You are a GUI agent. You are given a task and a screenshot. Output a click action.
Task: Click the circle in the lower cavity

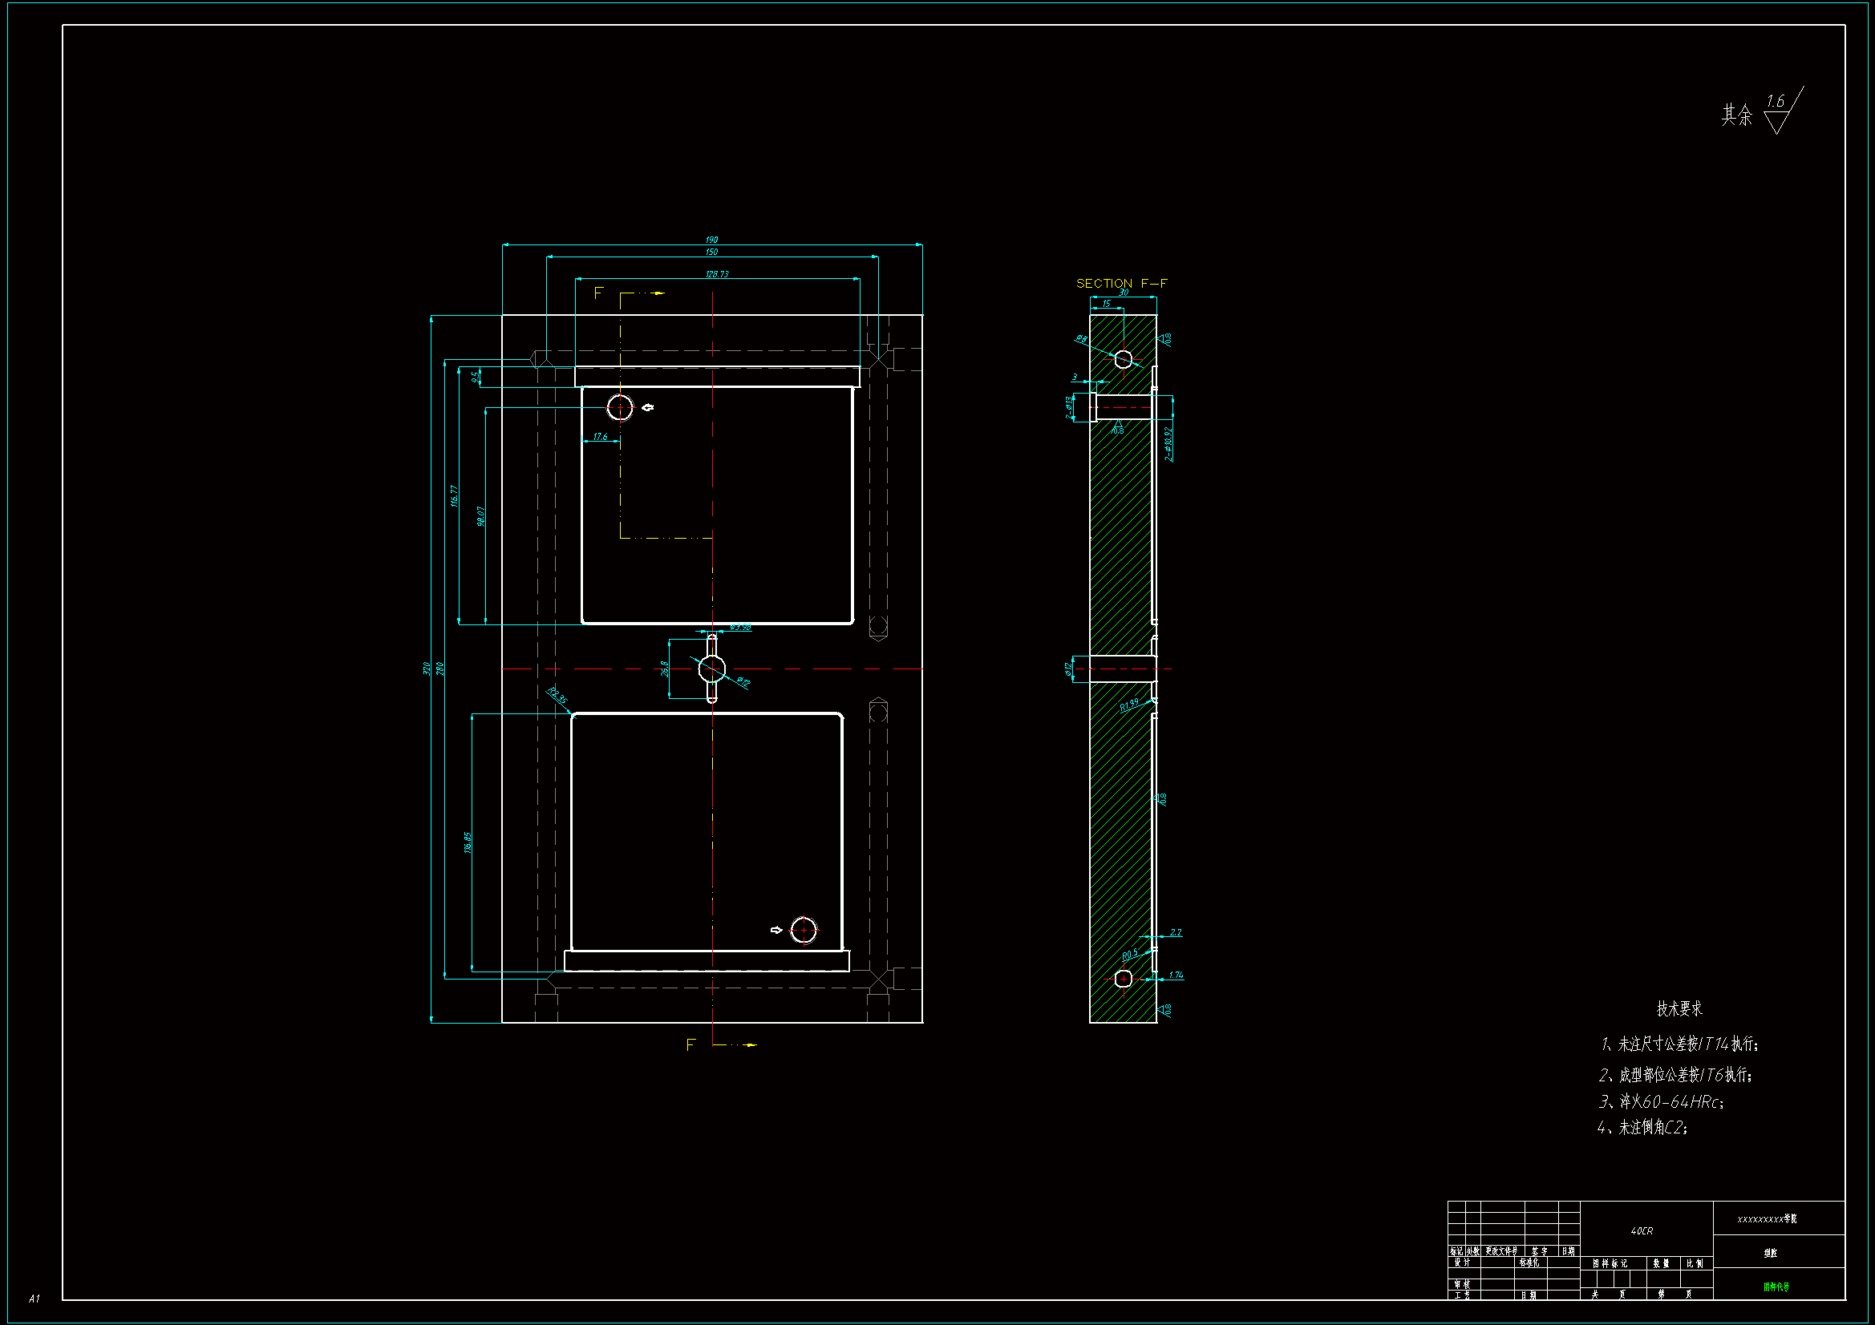[x=804, y=930]
